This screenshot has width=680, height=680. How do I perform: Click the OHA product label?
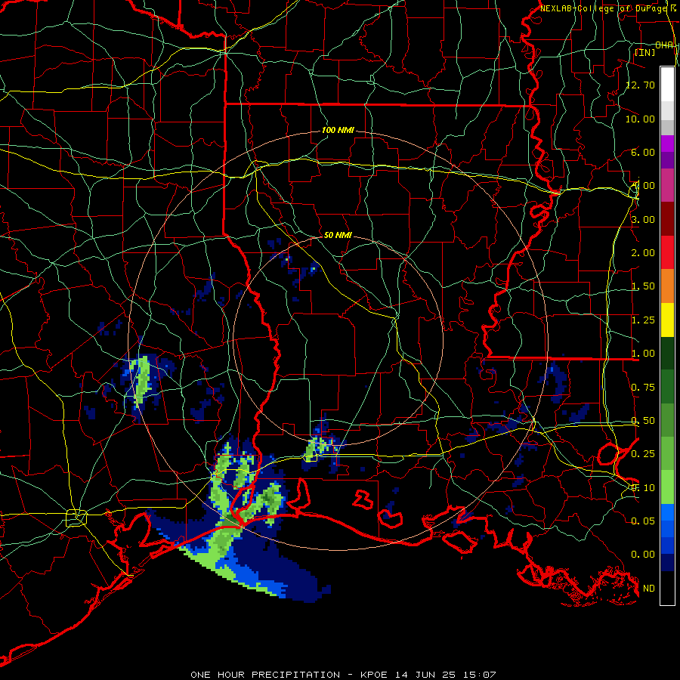click(664, 45)
